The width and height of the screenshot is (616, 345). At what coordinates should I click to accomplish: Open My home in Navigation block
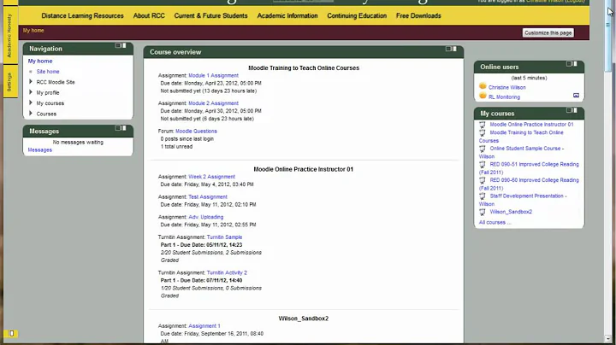pyautogui.click(x=40, y=61)
